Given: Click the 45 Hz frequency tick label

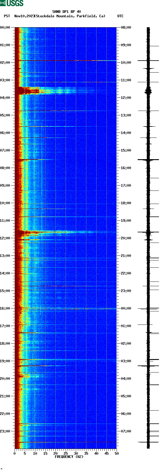Looking at the screenshot, I should 106,454.
